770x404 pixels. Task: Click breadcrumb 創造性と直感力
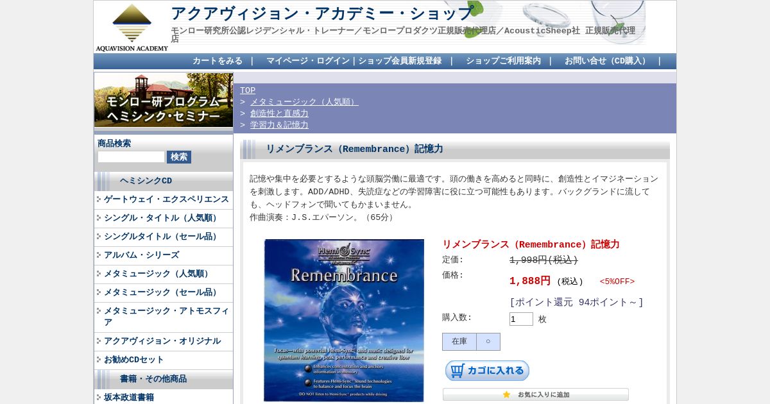[279, 114]
